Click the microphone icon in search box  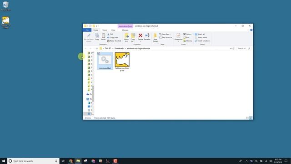[x=56, y=161]
